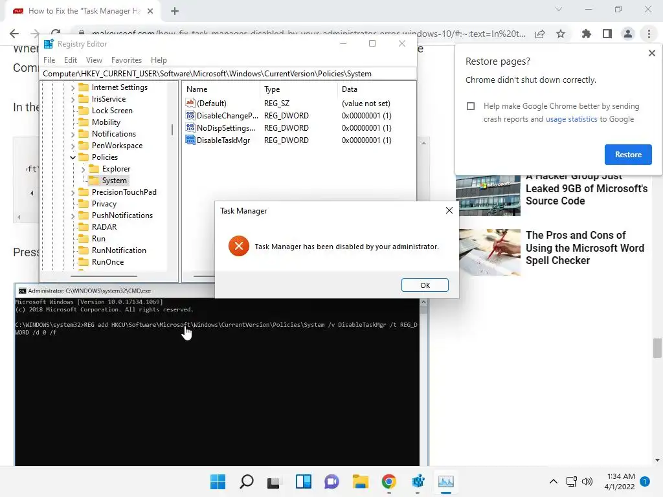663x497 pixels.
Task: Switch to Registry Editor taskbar icon
Action: point(418,481)
